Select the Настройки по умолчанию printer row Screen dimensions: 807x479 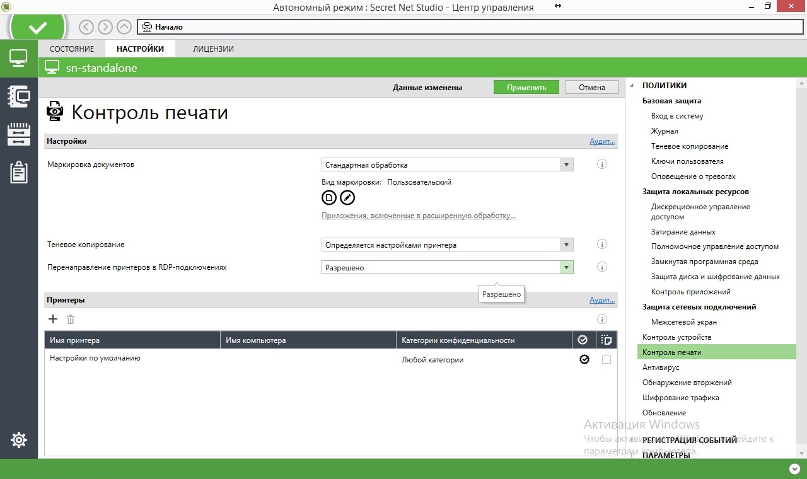tap(330, 359)
